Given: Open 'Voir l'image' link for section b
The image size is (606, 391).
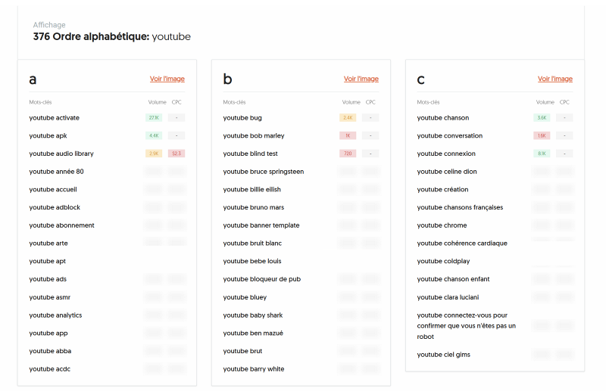Looking at the screenshot, I should click(x=361, y=79).
